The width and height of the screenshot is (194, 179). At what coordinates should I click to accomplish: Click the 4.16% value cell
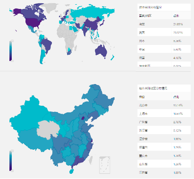(177, 58)
